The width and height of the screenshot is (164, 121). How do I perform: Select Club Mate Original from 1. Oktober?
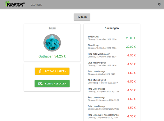click(112, 81)
